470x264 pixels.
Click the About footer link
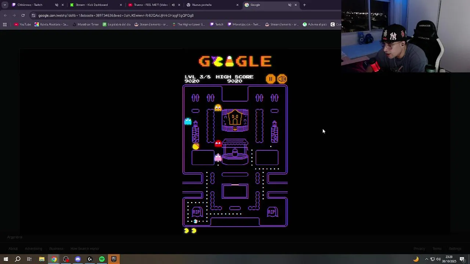click(13, 249)
